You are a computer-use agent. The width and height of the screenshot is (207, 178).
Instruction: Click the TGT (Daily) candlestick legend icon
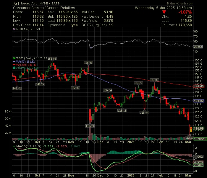[14, 58]
